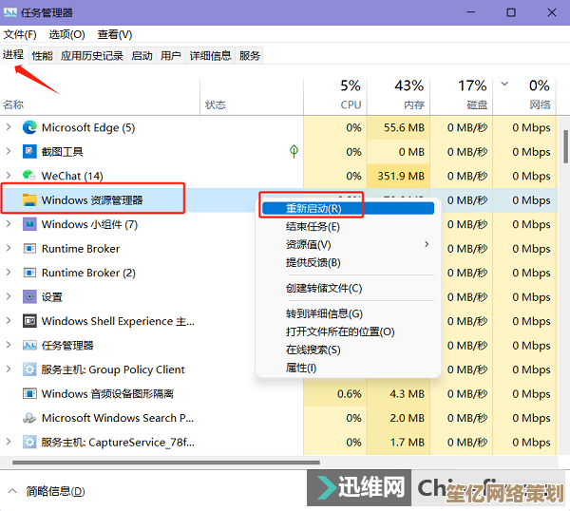The height and width of the screenshot is (511, 570).
Task: Expand the WeChat (14) process group
Action: coord(9,176)
